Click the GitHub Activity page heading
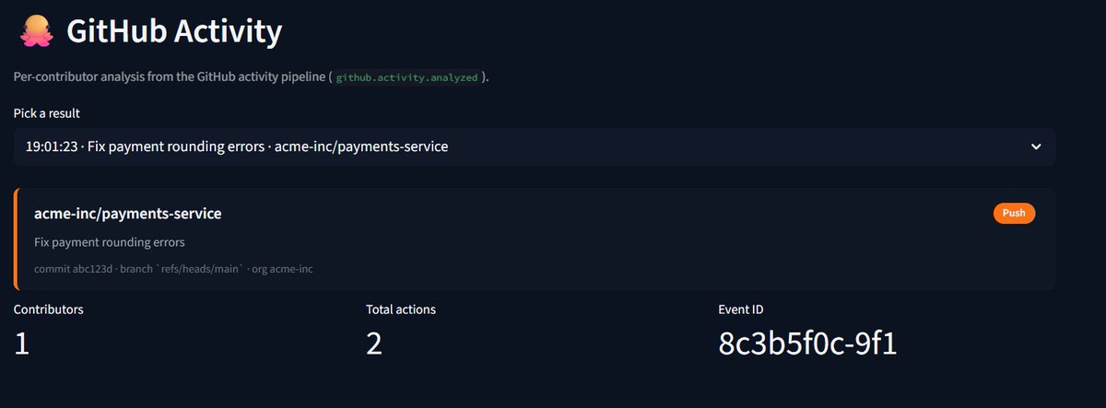The width and height of the screenshot is (1106, 408). coord(174,32)
